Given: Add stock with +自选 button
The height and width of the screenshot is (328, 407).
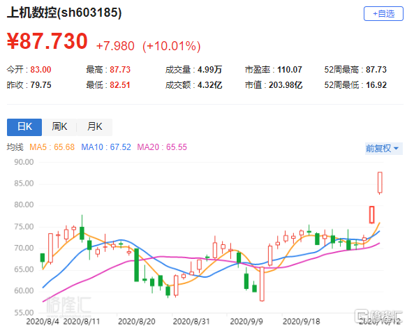Looking at the screenshot, I should (383, 14).
